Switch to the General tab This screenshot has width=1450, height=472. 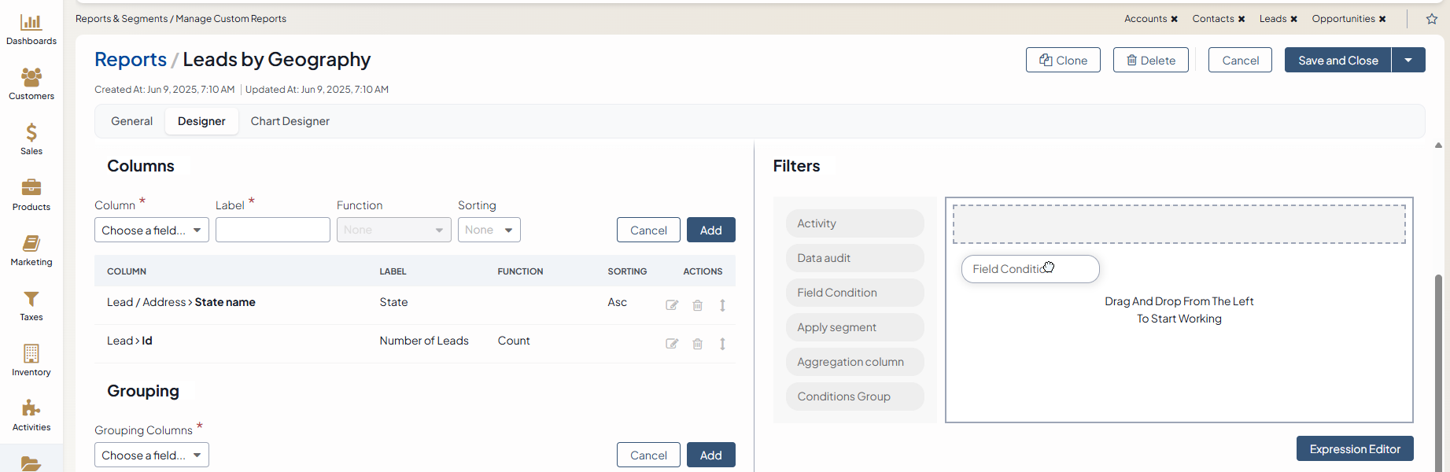tap(131, 121)
